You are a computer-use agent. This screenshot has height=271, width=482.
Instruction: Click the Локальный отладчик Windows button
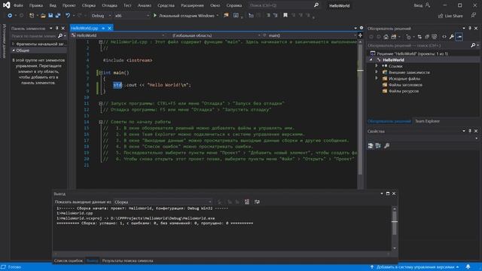[186, 15]
